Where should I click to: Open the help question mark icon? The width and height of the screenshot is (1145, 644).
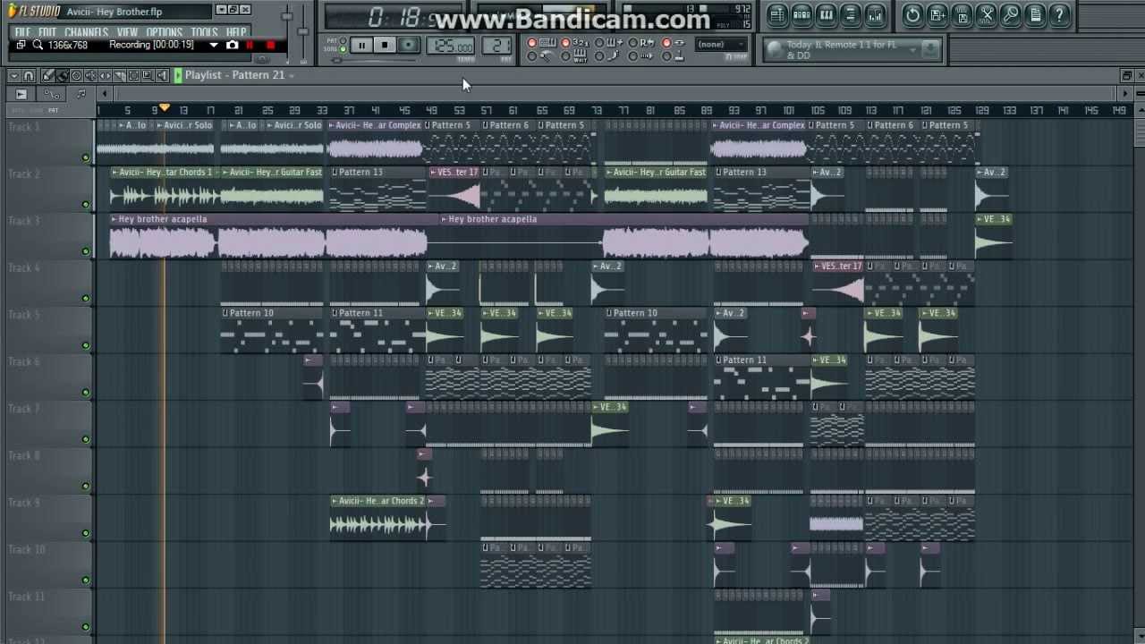pos(1059,14)
